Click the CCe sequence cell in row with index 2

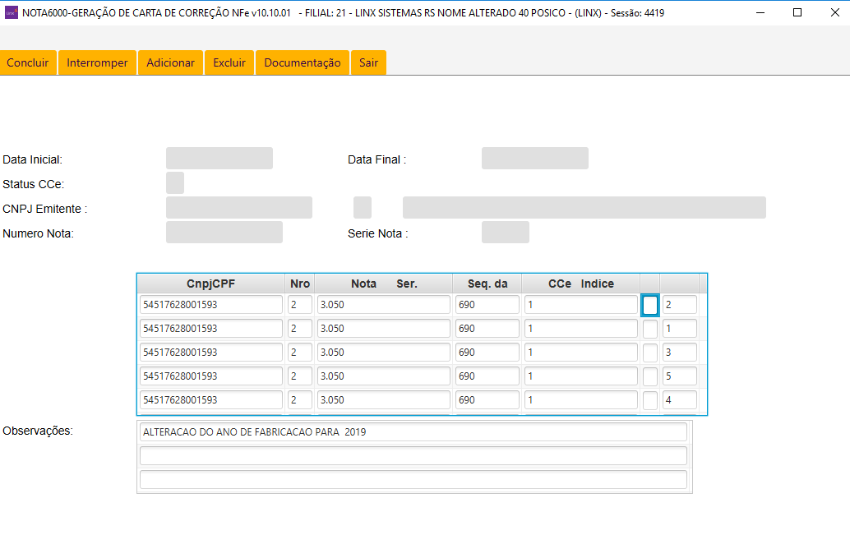point(581,305)
